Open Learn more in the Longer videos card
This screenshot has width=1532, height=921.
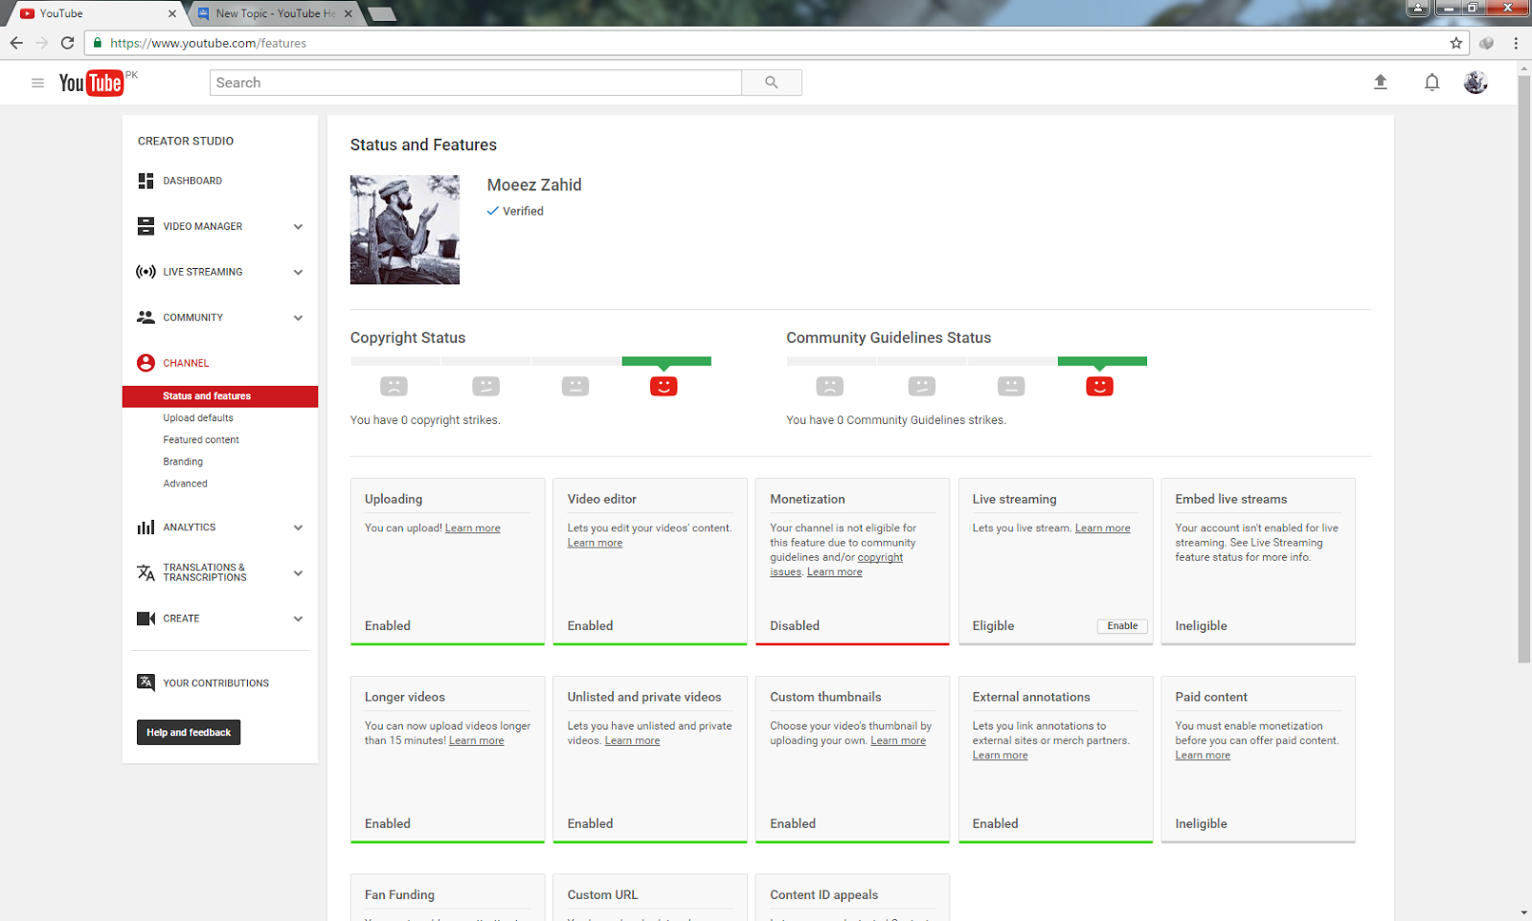click(x=476, y=741)
